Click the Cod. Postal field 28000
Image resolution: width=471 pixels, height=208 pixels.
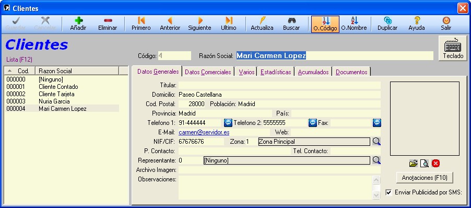tap(192, 104)
